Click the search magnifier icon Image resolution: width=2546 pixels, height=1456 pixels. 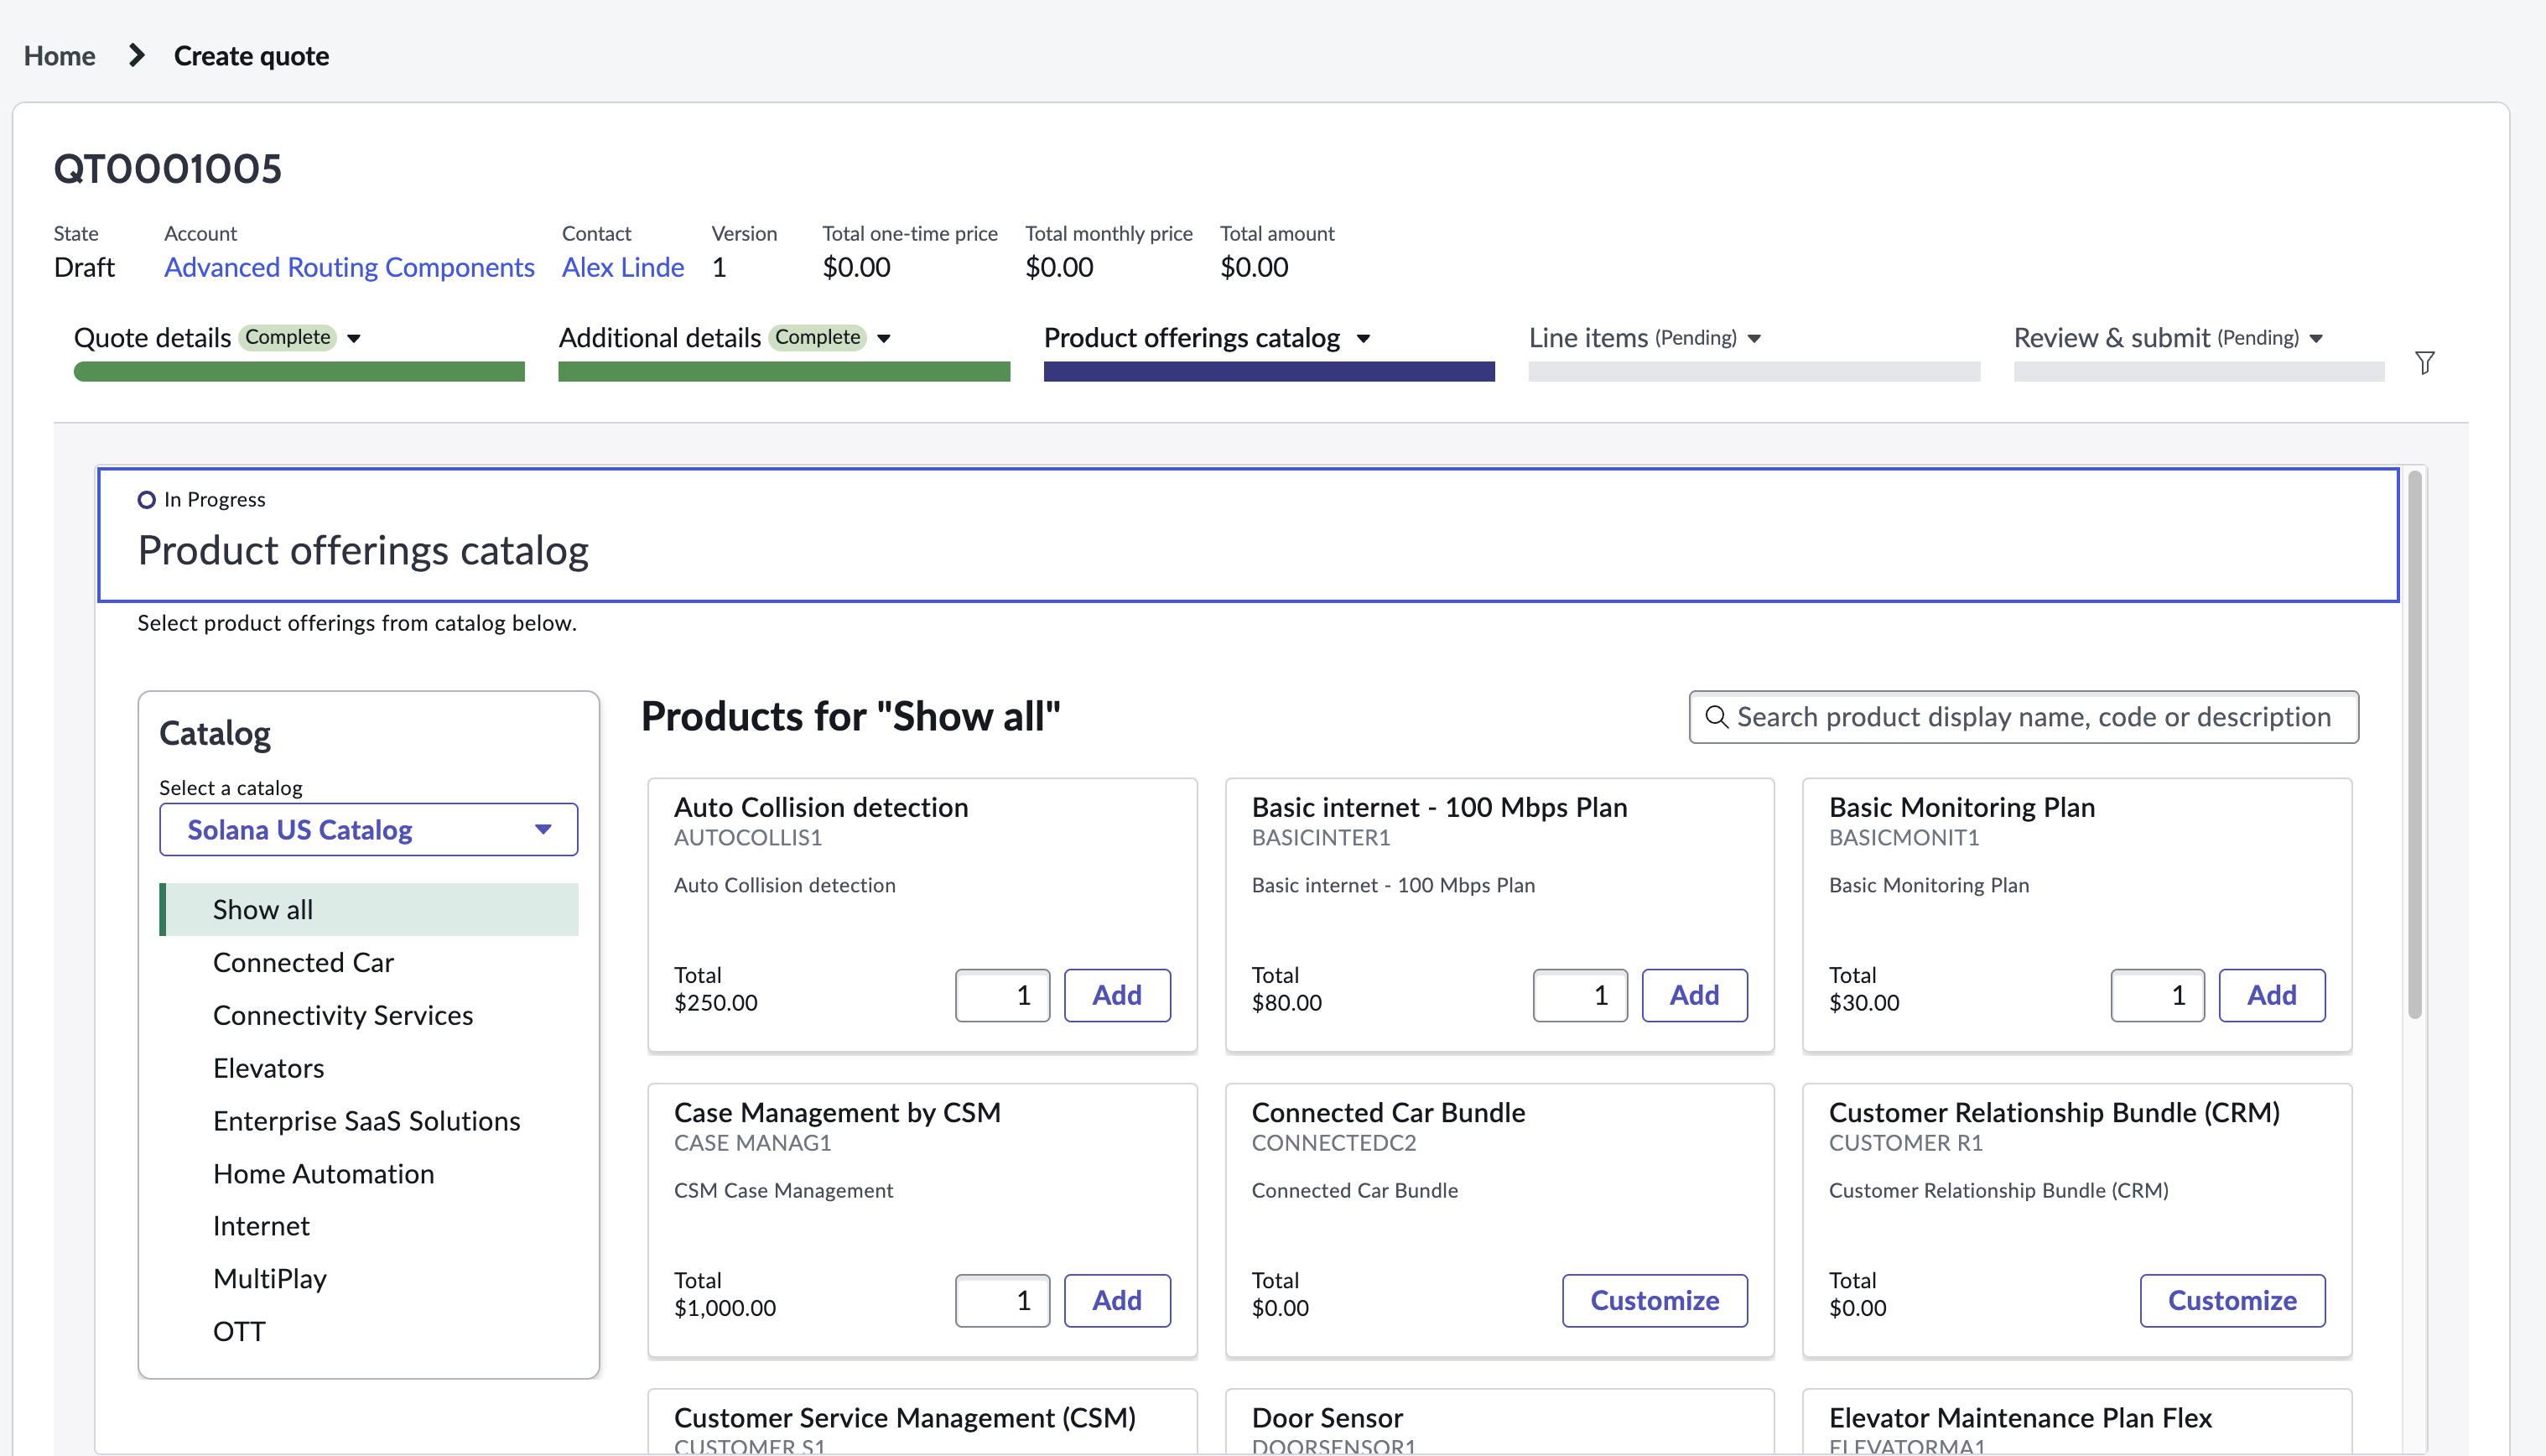pos(1717,717)
